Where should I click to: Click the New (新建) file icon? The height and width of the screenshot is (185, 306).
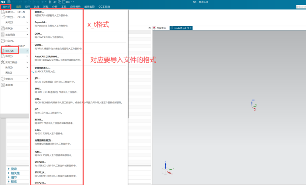pos(3,12)
